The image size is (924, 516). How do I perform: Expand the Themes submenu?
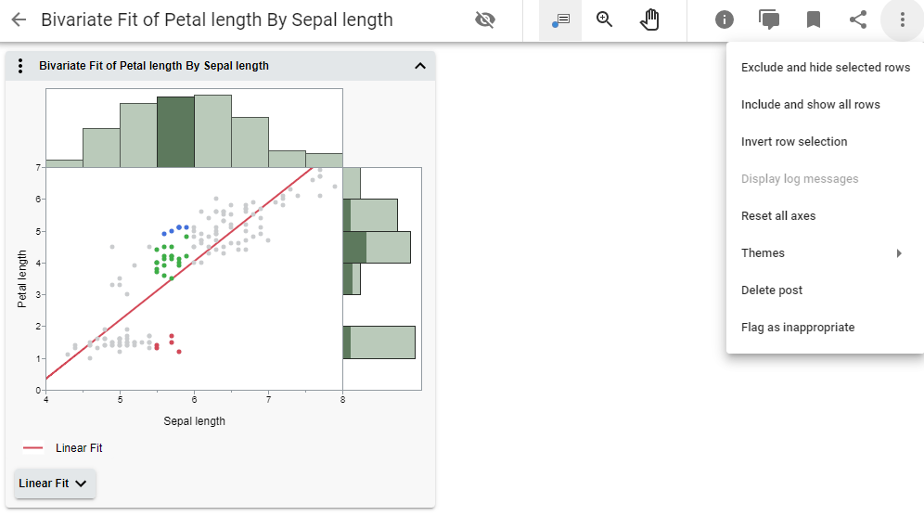click(823, 253)
